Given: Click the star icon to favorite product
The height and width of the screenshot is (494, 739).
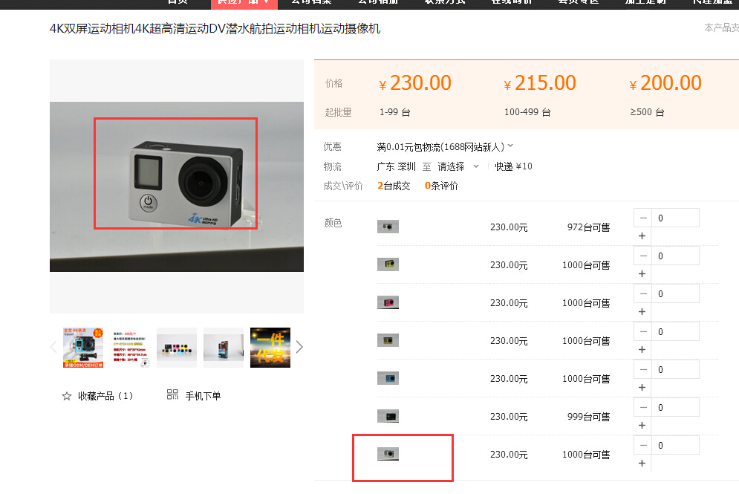Looking at the screenshot, I should coord(66,396).
